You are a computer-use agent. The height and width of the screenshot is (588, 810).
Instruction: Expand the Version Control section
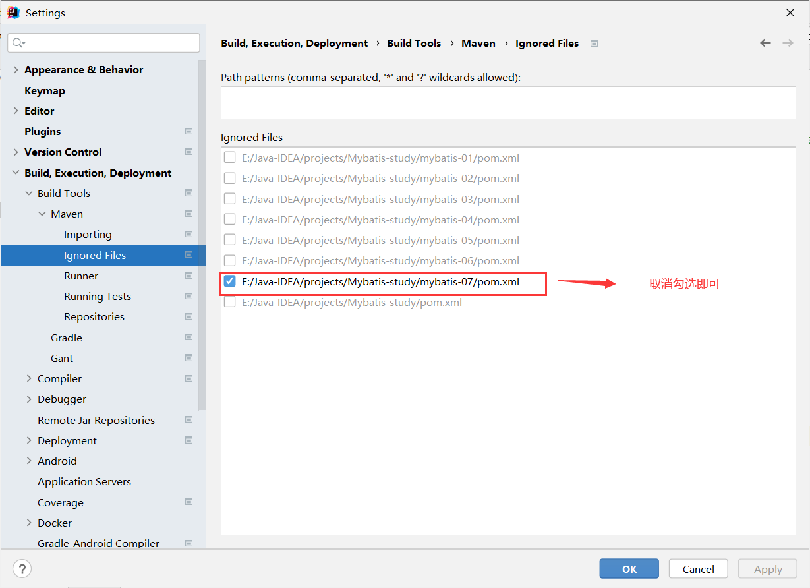(16, 152)
